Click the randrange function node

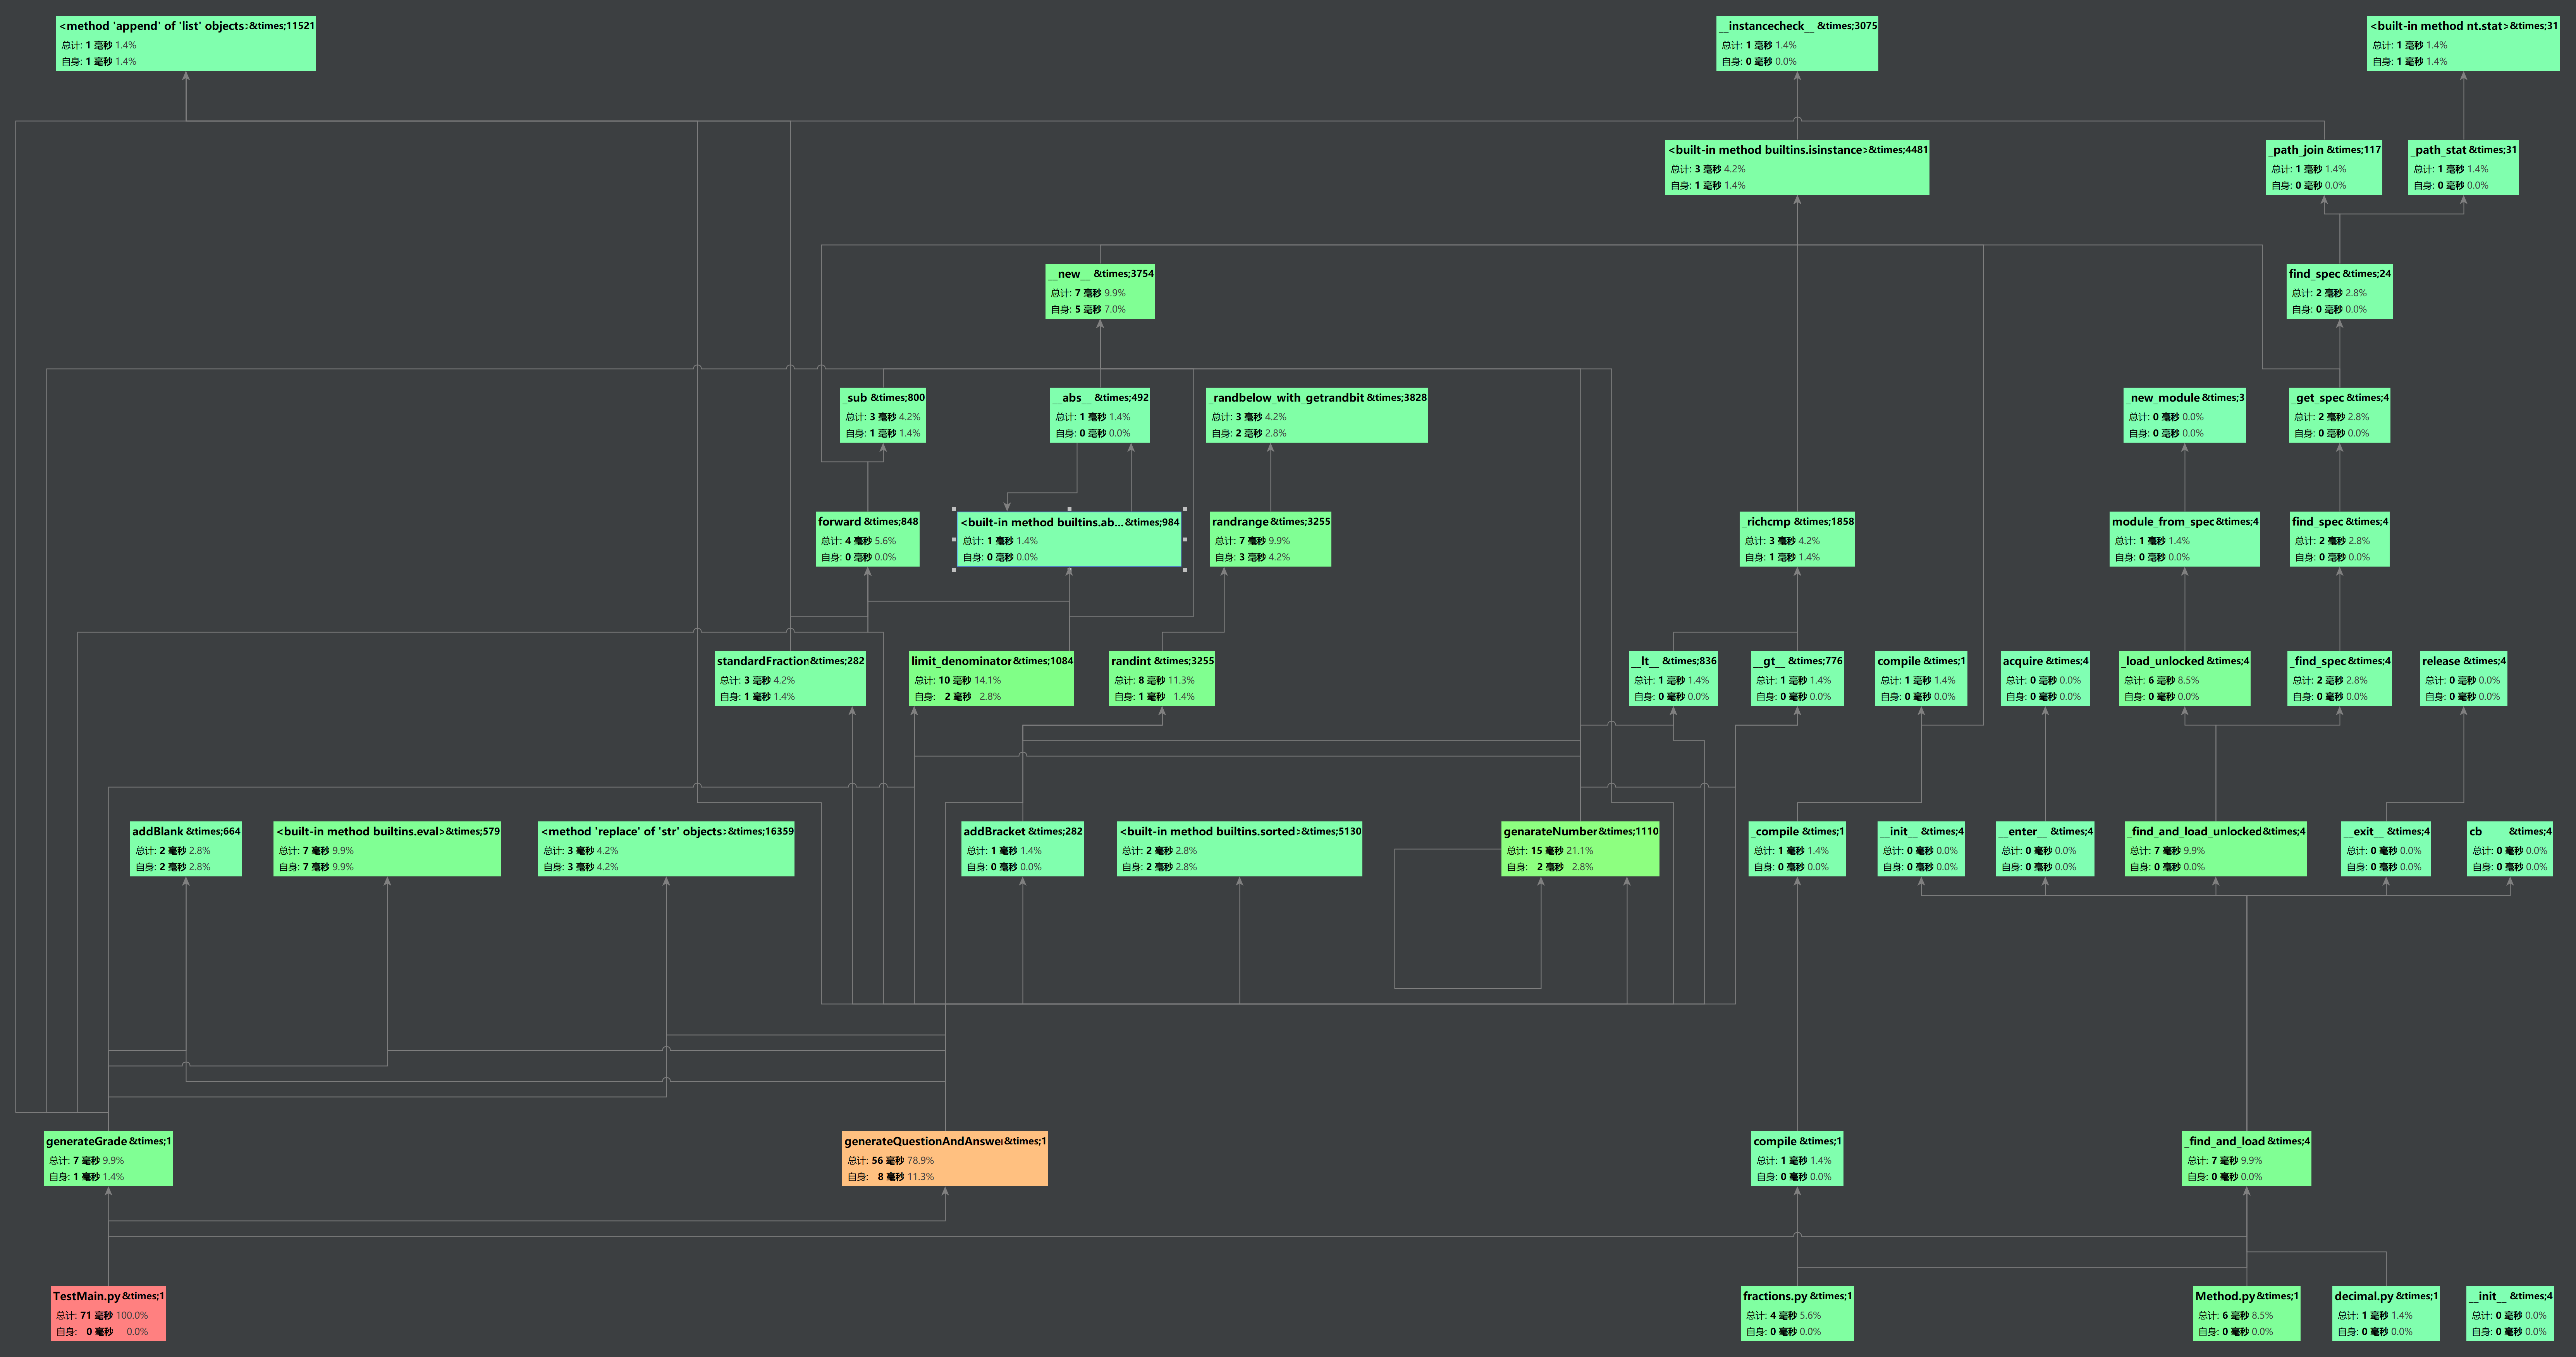click(x=1270, y=539)
